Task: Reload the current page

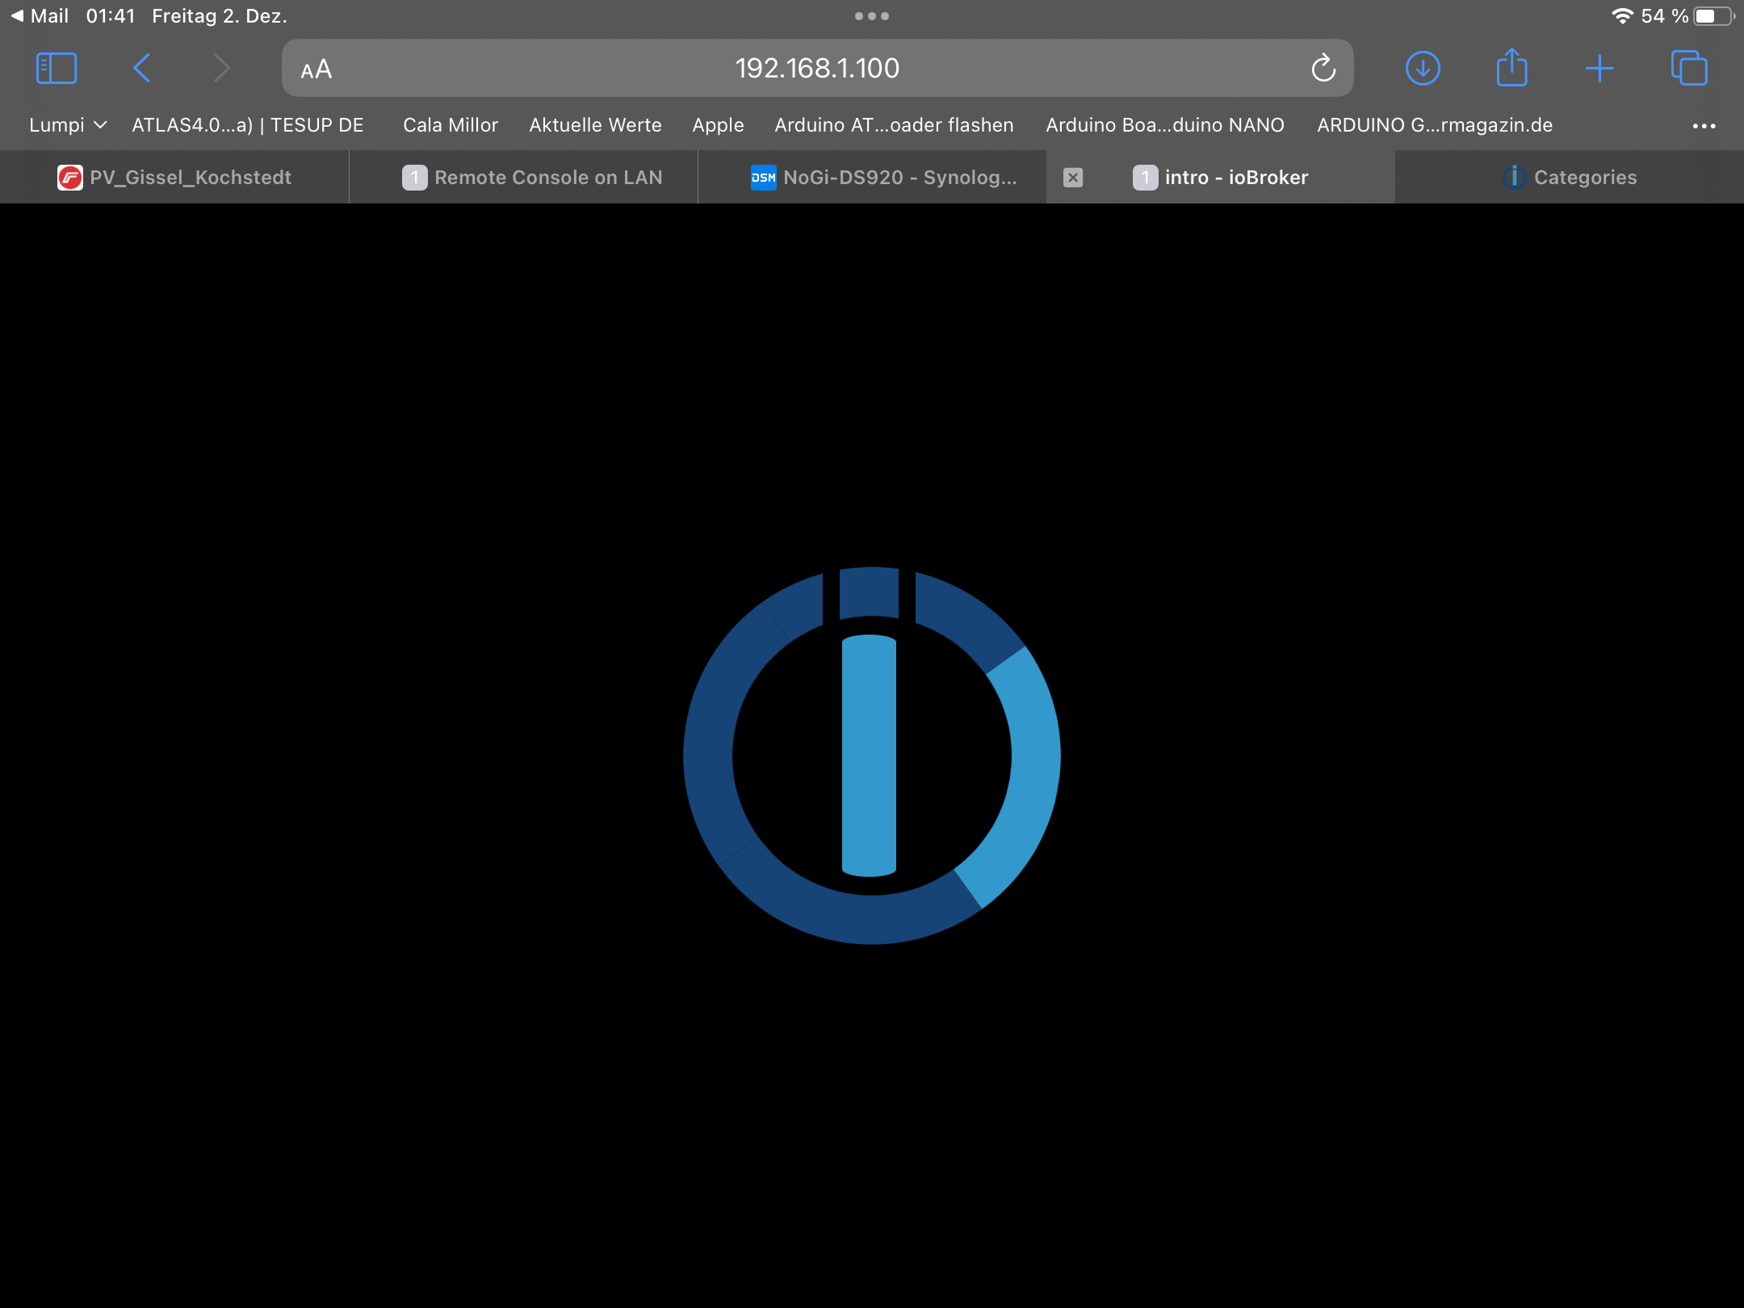Action: (x=1323, y=69)
